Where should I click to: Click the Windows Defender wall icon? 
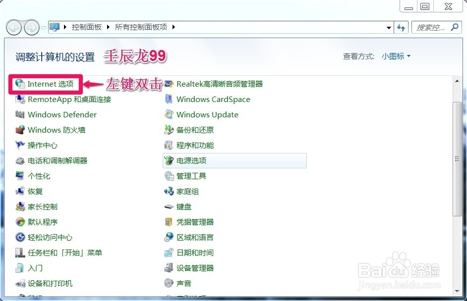[20, 114]
